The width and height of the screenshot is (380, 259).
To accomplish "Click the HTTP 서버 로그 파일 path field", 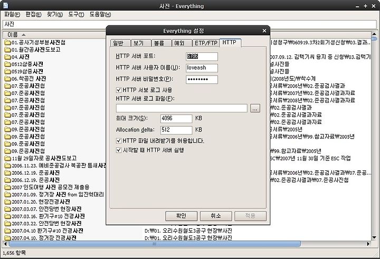I will coord(182,108).
